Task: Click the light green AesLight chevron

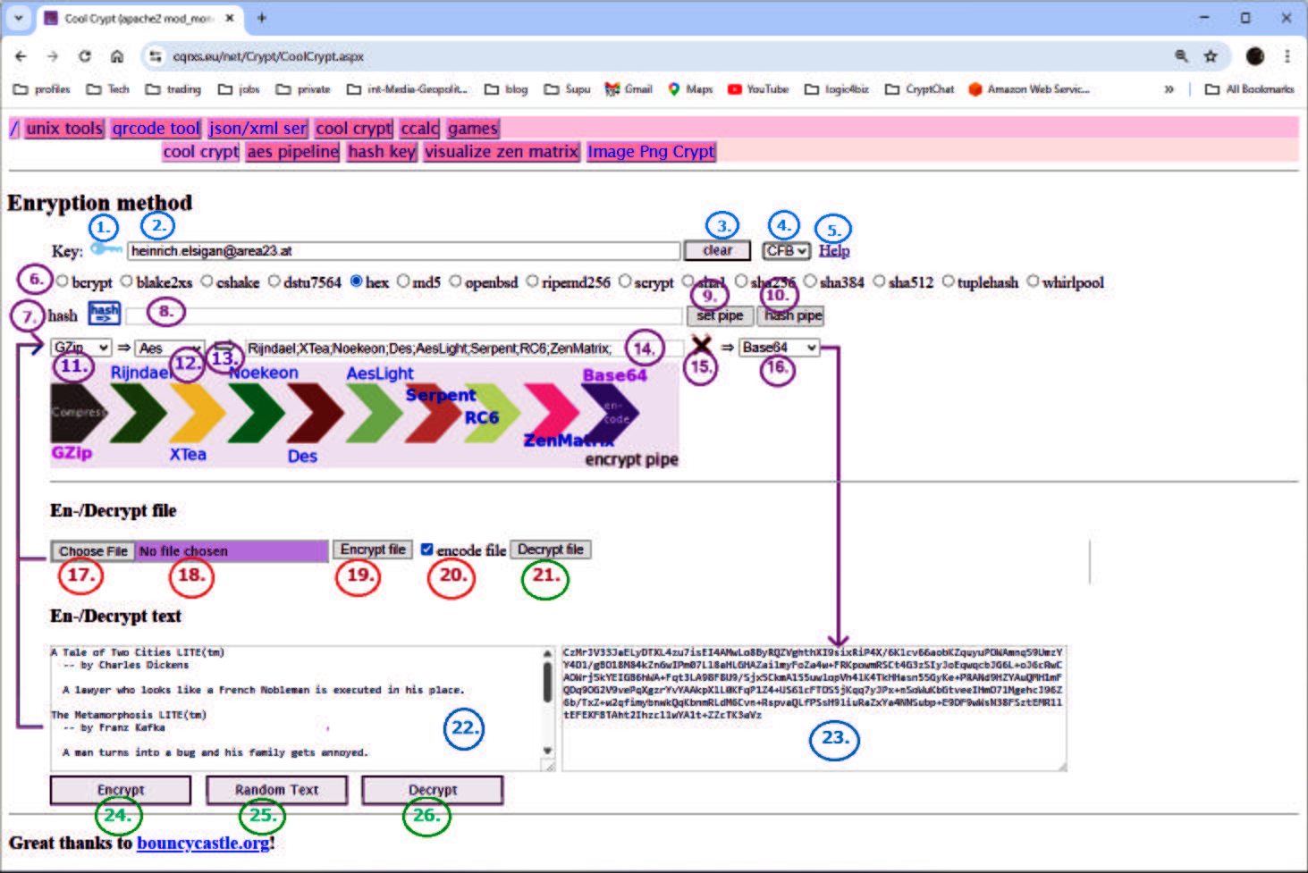Action: pos(375,413)
